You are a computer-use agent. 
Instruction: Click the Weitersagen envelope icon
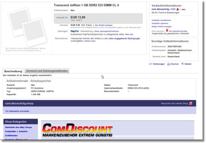tap(151, 64)
